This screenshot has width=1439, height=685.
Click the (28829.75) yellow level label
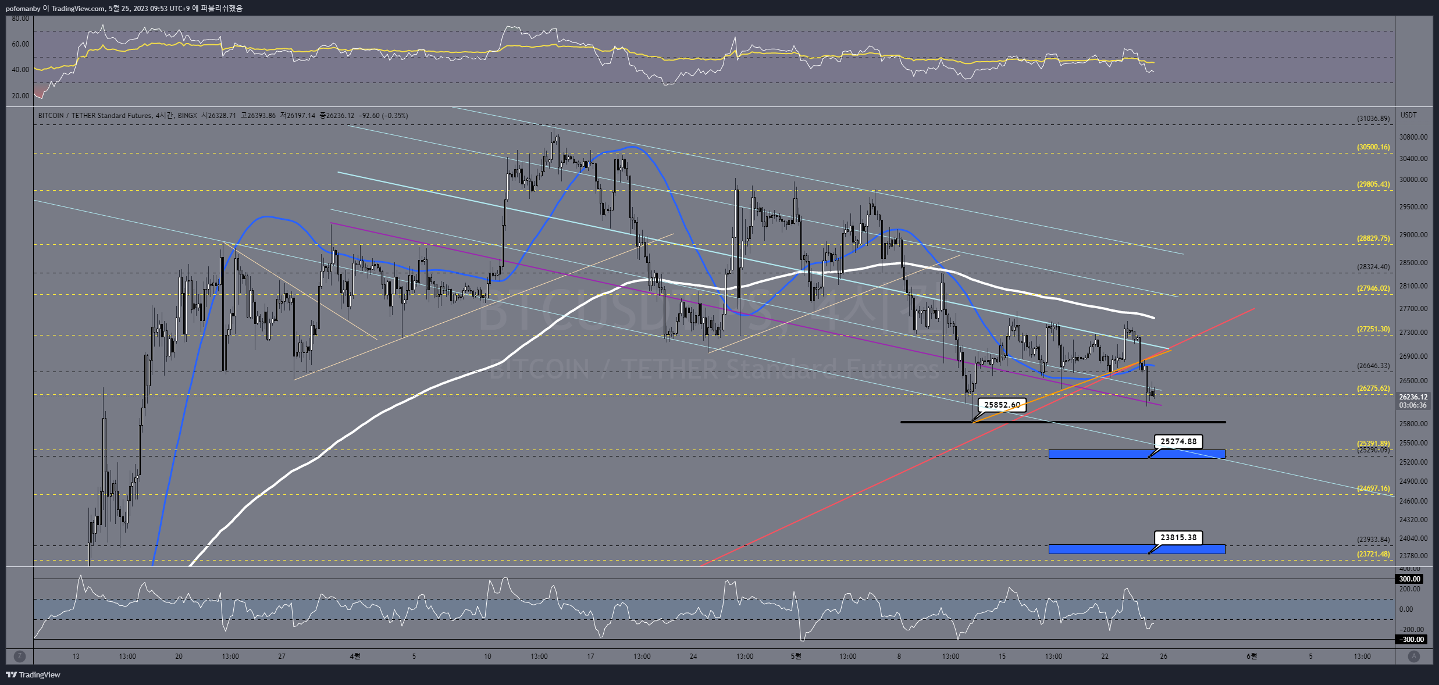tap(1373, 238)
